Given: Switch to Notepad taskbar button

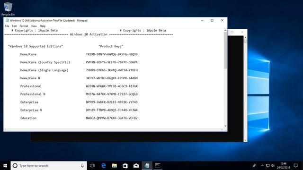Looking at the screenshot, I should click(x=147, y=166).
